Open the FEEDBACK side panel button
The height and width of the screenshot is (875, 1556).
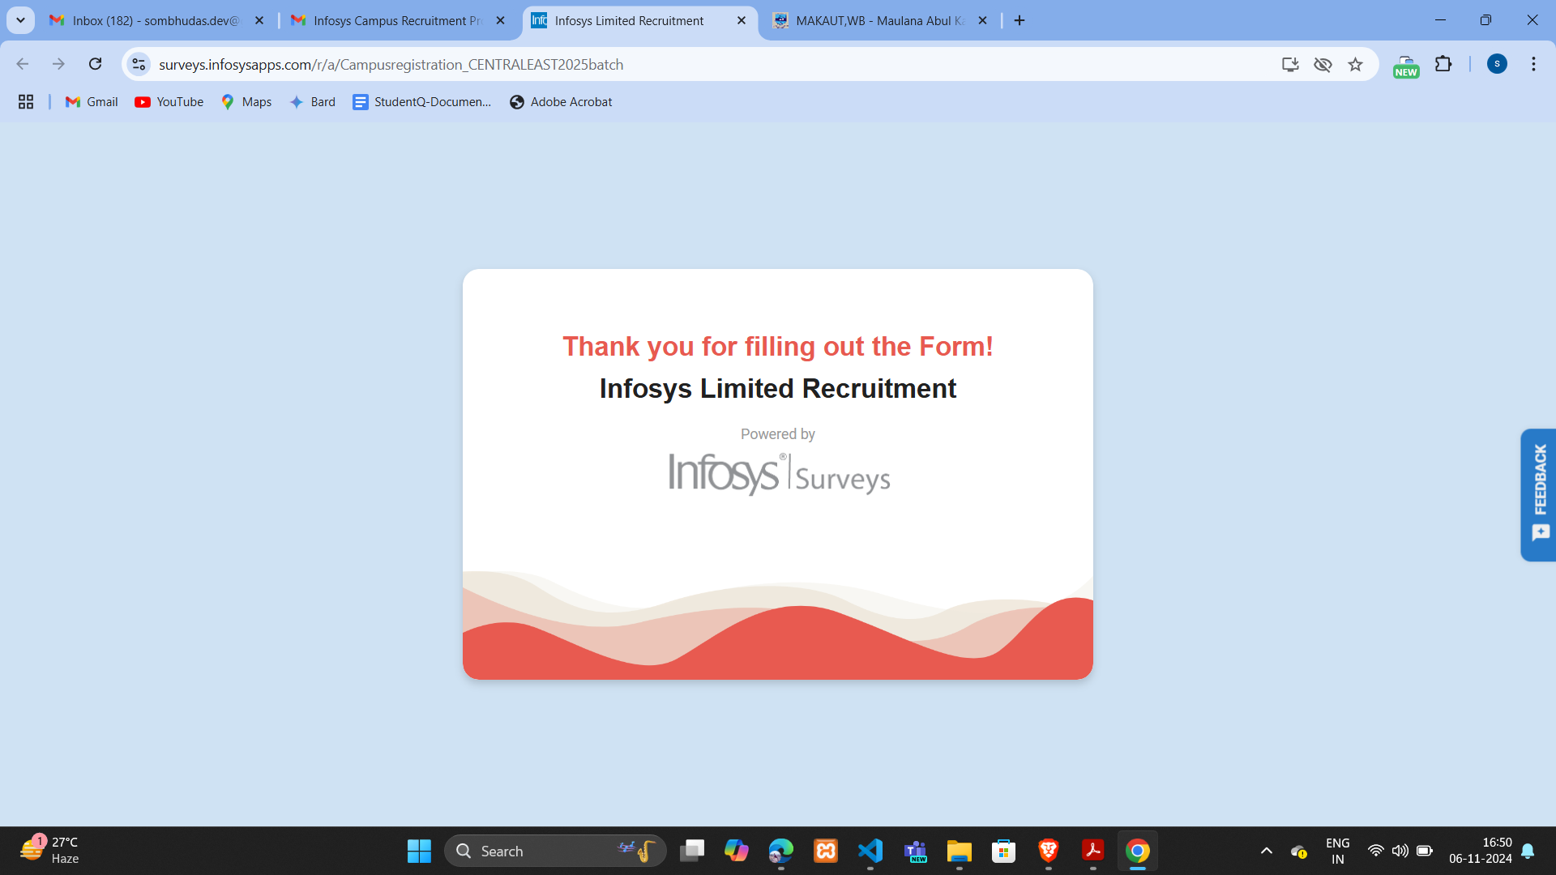1539,494
